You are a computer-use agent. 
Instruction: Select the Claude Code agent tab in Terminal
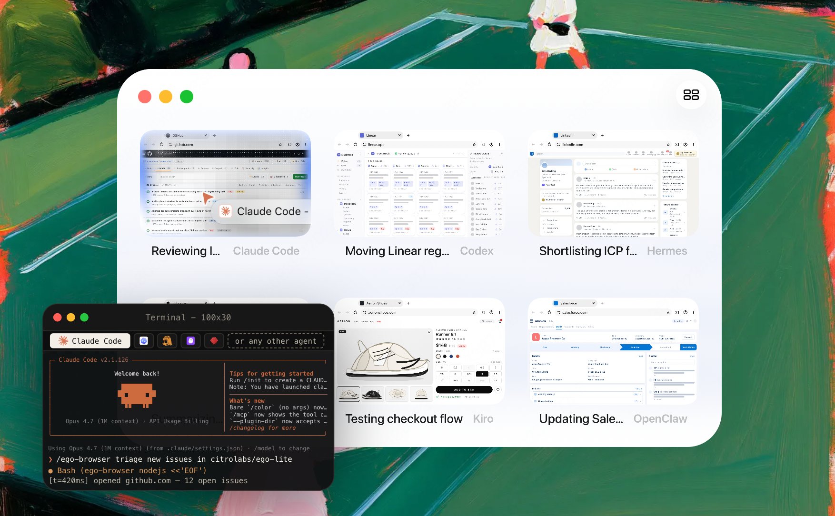tap(90, 341)
